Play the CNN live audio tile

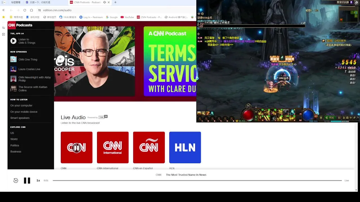(x=76, y=148)
